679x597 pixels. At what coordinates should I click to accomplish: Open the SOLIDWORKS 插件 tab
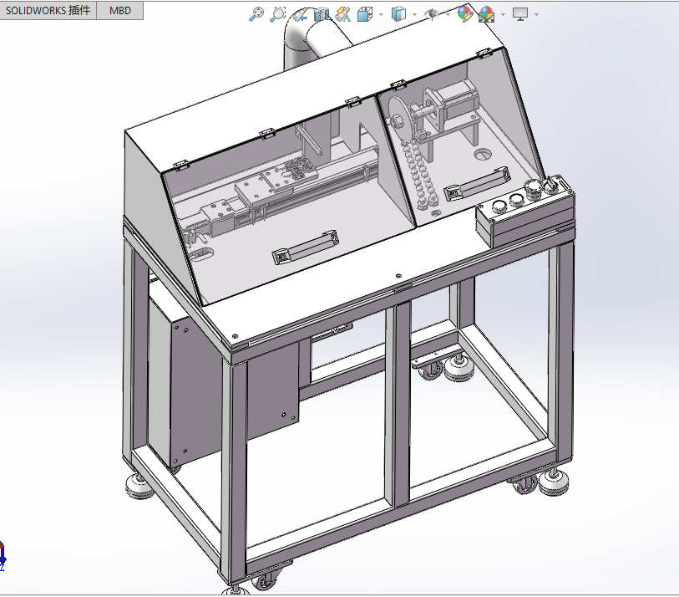click(48, 10)
